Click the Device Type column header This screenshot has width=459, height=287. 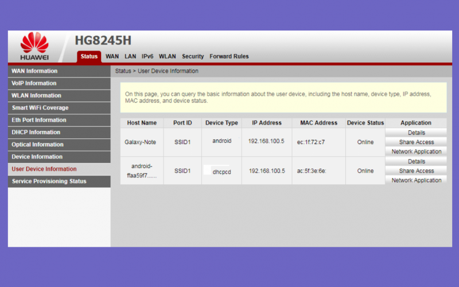pos(221,123)
